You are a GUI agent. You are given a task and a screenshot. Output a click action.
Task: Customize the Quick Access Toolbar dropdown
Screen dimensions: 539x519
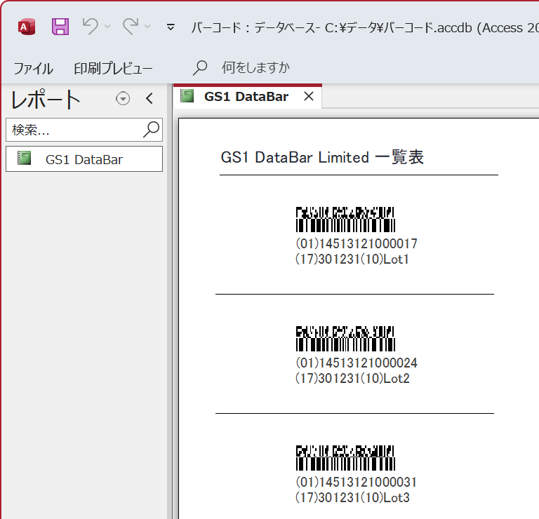(x=171, y=27)
